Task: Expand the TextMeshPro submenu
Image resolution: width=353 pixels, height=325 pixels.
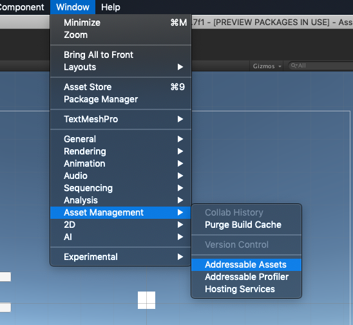Action: tap(120, 119)
